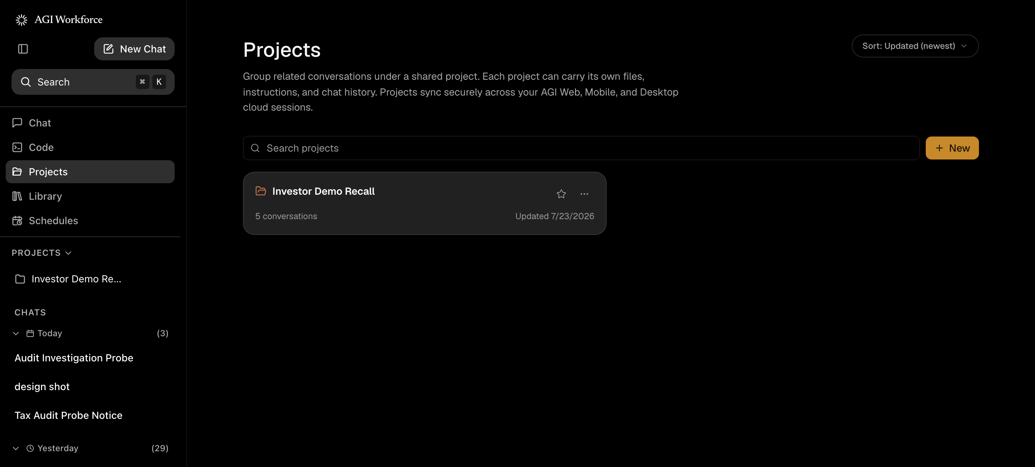Image resolution: width=1035 pixels, height=467 pixels.
Task: Open Investor Demo Recall more options
Action: click(x=584, y=194)
